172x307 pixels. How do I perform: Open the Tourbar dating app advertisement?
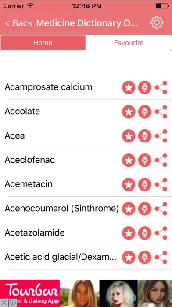pos(86,293)
